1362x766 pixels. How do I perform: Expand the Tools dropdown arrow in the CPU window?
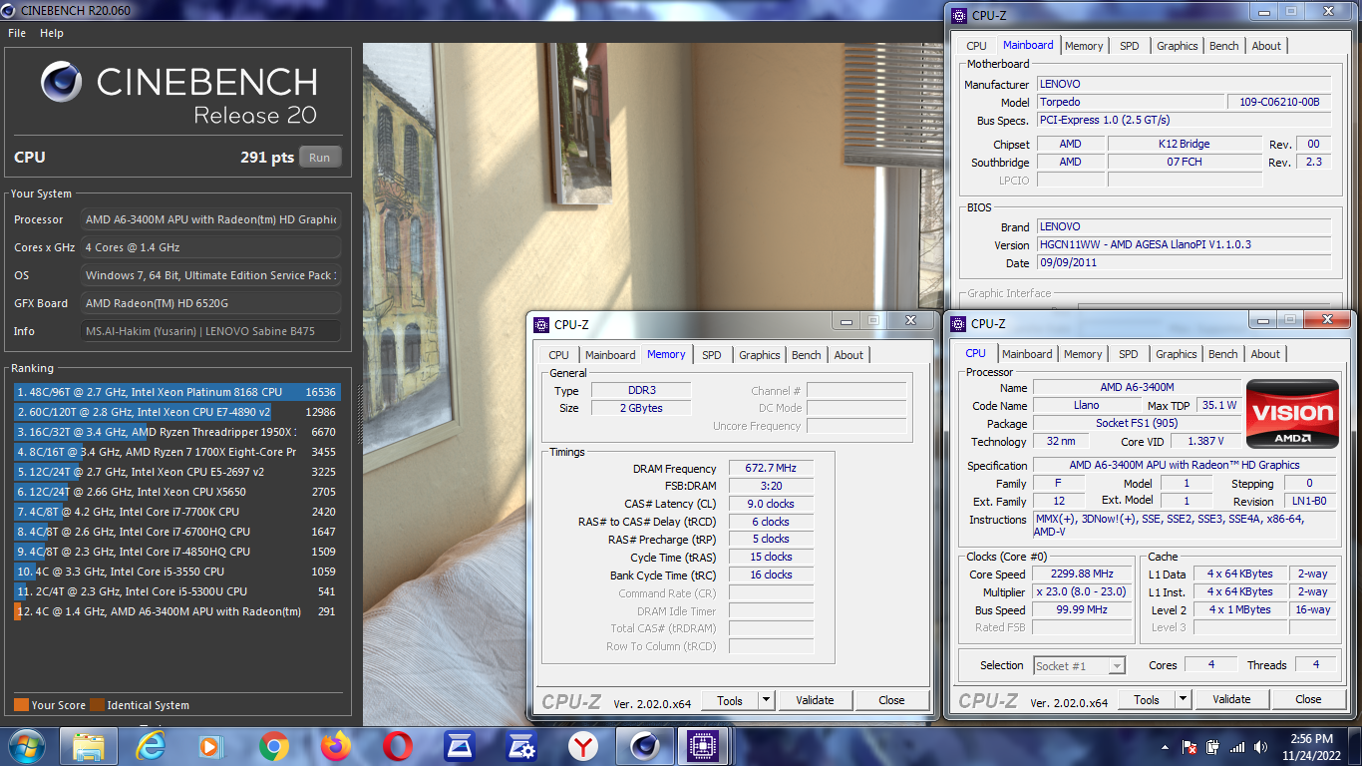click(x=1183, y=699)
